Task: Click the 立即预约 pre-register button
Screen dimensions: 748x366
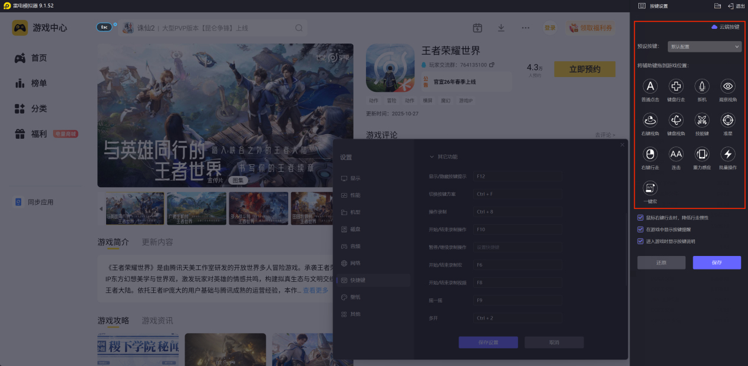Action: coord(585,69)
